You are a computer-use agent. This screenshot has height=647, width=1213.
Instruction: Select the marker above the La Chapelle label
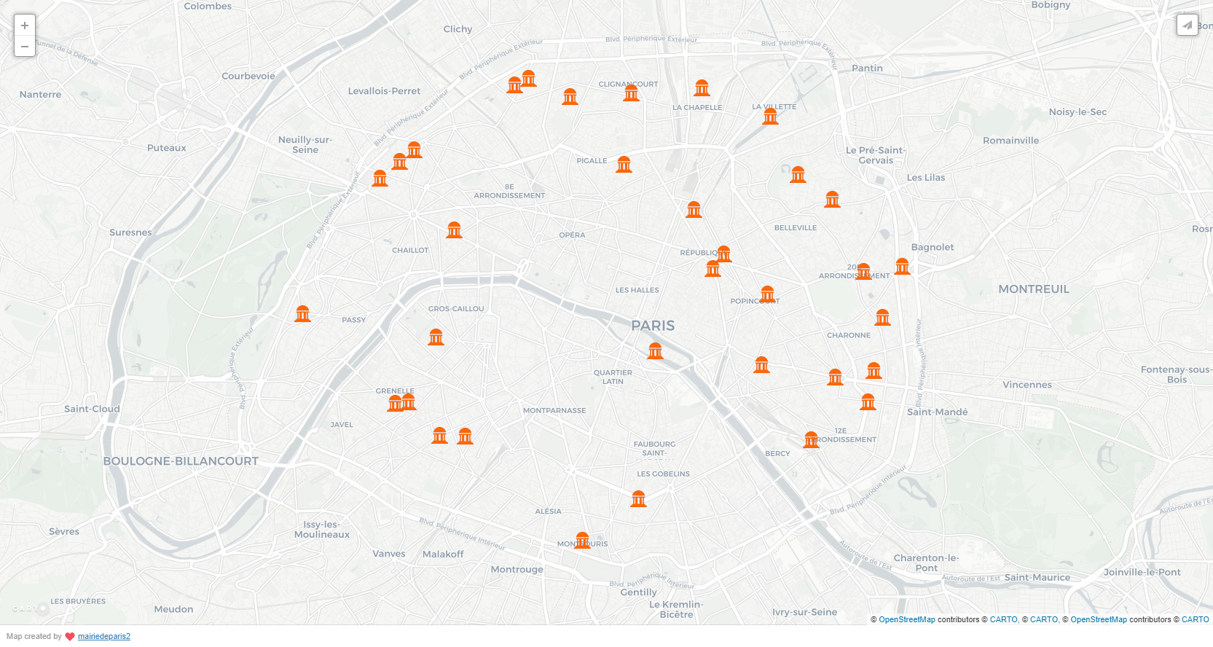[702, 88]
